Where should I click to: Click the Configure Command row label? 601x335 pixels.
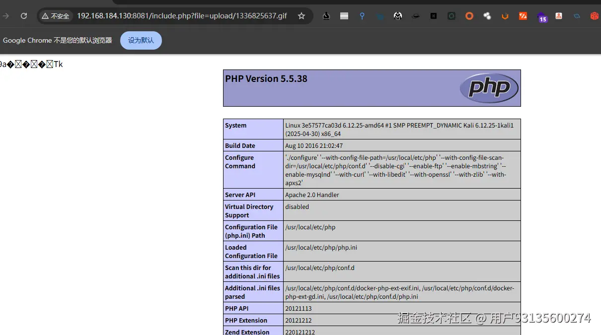[x=240, y=162]
